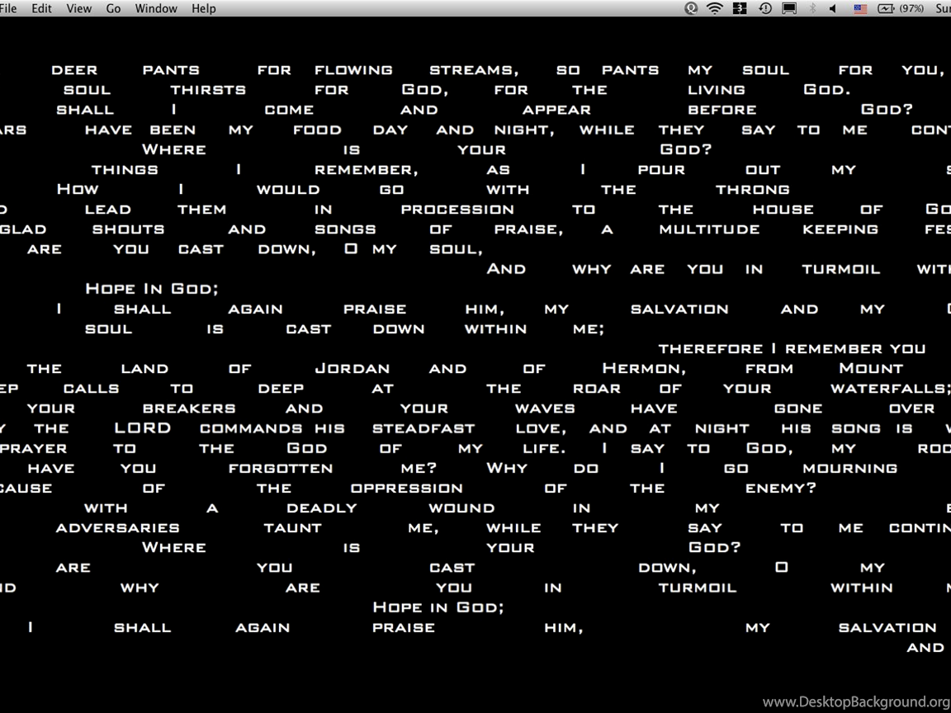951x713 pixels.
Task: Open the US flag input menu
Action: (x=859, y=8)
